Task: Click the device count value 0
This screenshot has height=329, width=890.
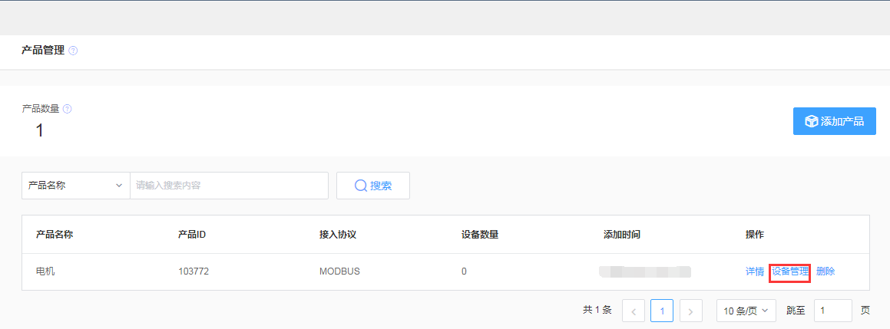Action: pos(465,271)
